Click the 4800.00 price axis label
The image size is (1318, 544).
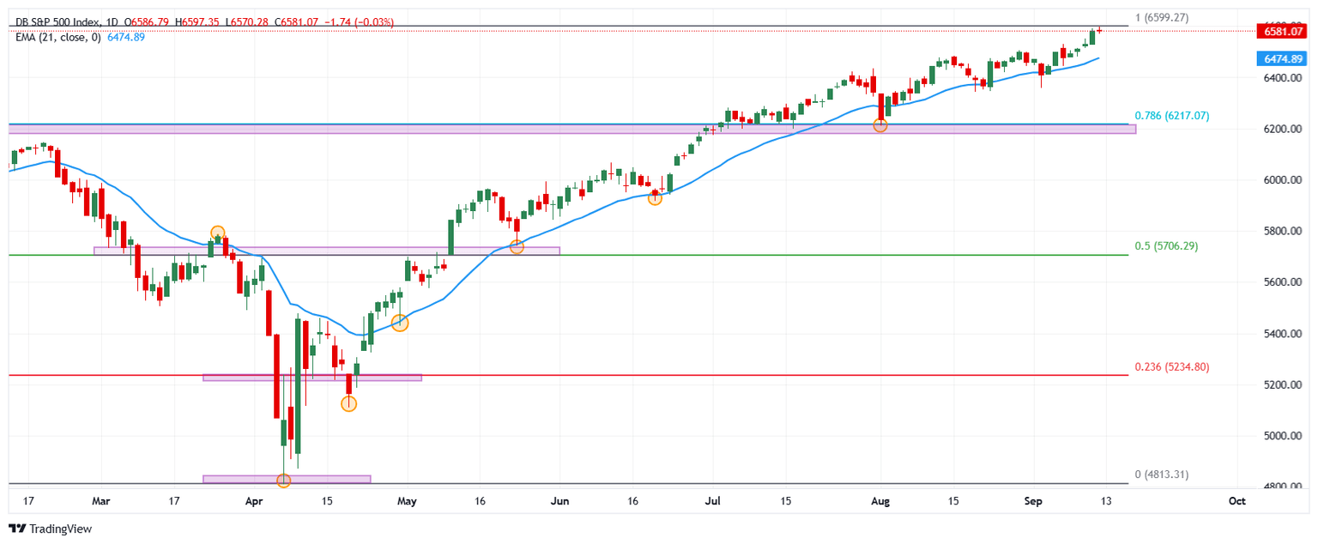1281,487
